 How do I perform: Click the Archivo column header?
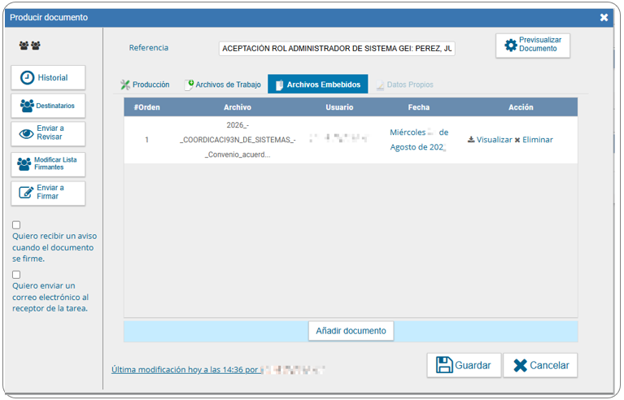pos(238,107)
